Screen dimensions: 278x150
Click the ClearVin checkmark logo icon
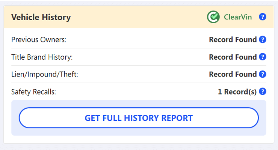(x=213, y=17)
